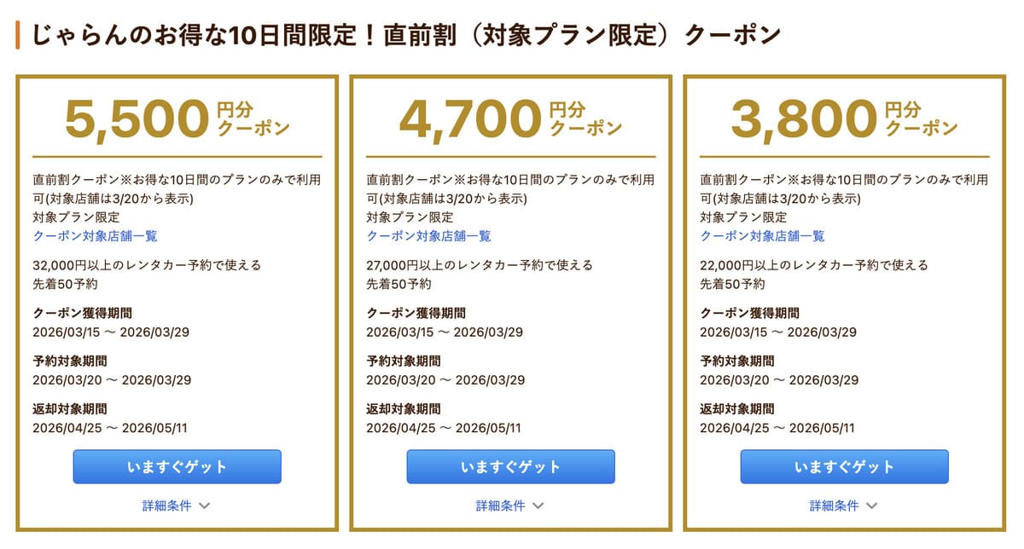
Task: Click いますぐゲット on the 5,500 yen coupon
Action: click(x=176, y=466)
